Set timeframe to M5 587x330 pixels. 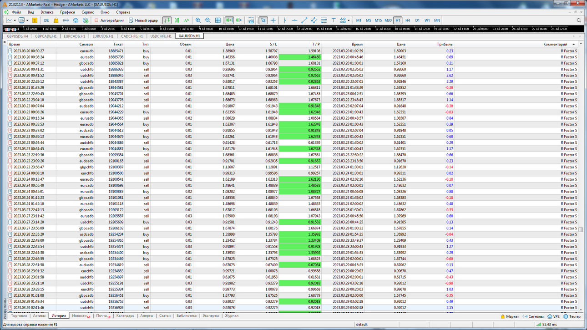point(369,20)
